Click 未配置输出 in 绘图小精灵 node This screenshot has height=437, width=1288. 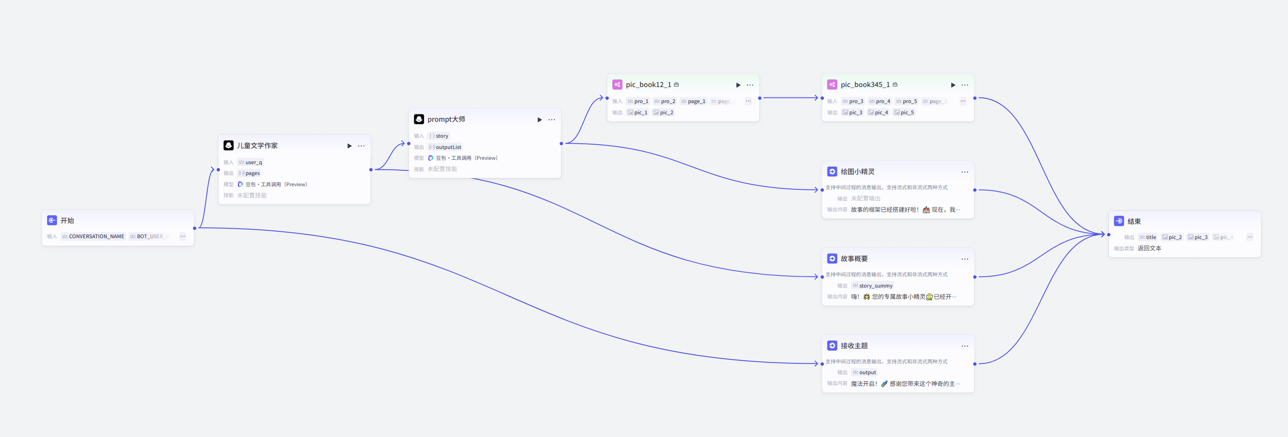866,199
